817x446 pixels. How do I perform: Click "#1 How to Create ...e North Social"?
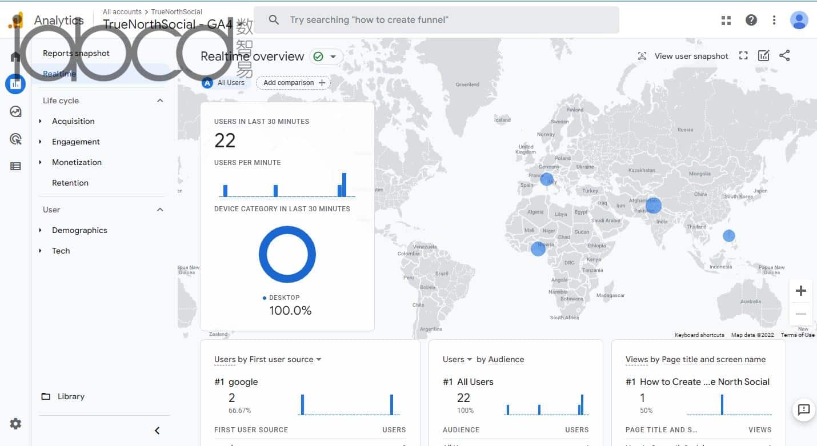coord(698,382)
